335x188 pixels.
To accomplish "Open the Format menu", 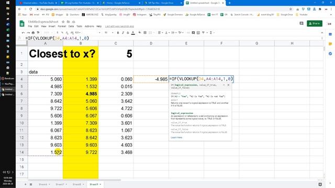I will (x=62, y=26).
